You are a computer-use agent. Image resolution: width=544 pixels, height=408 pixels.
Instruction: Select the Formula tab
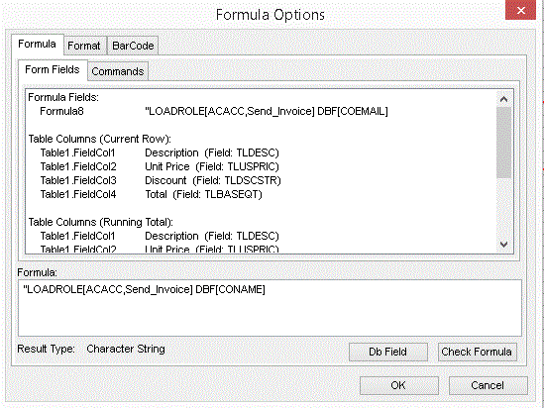click(37, 45)
